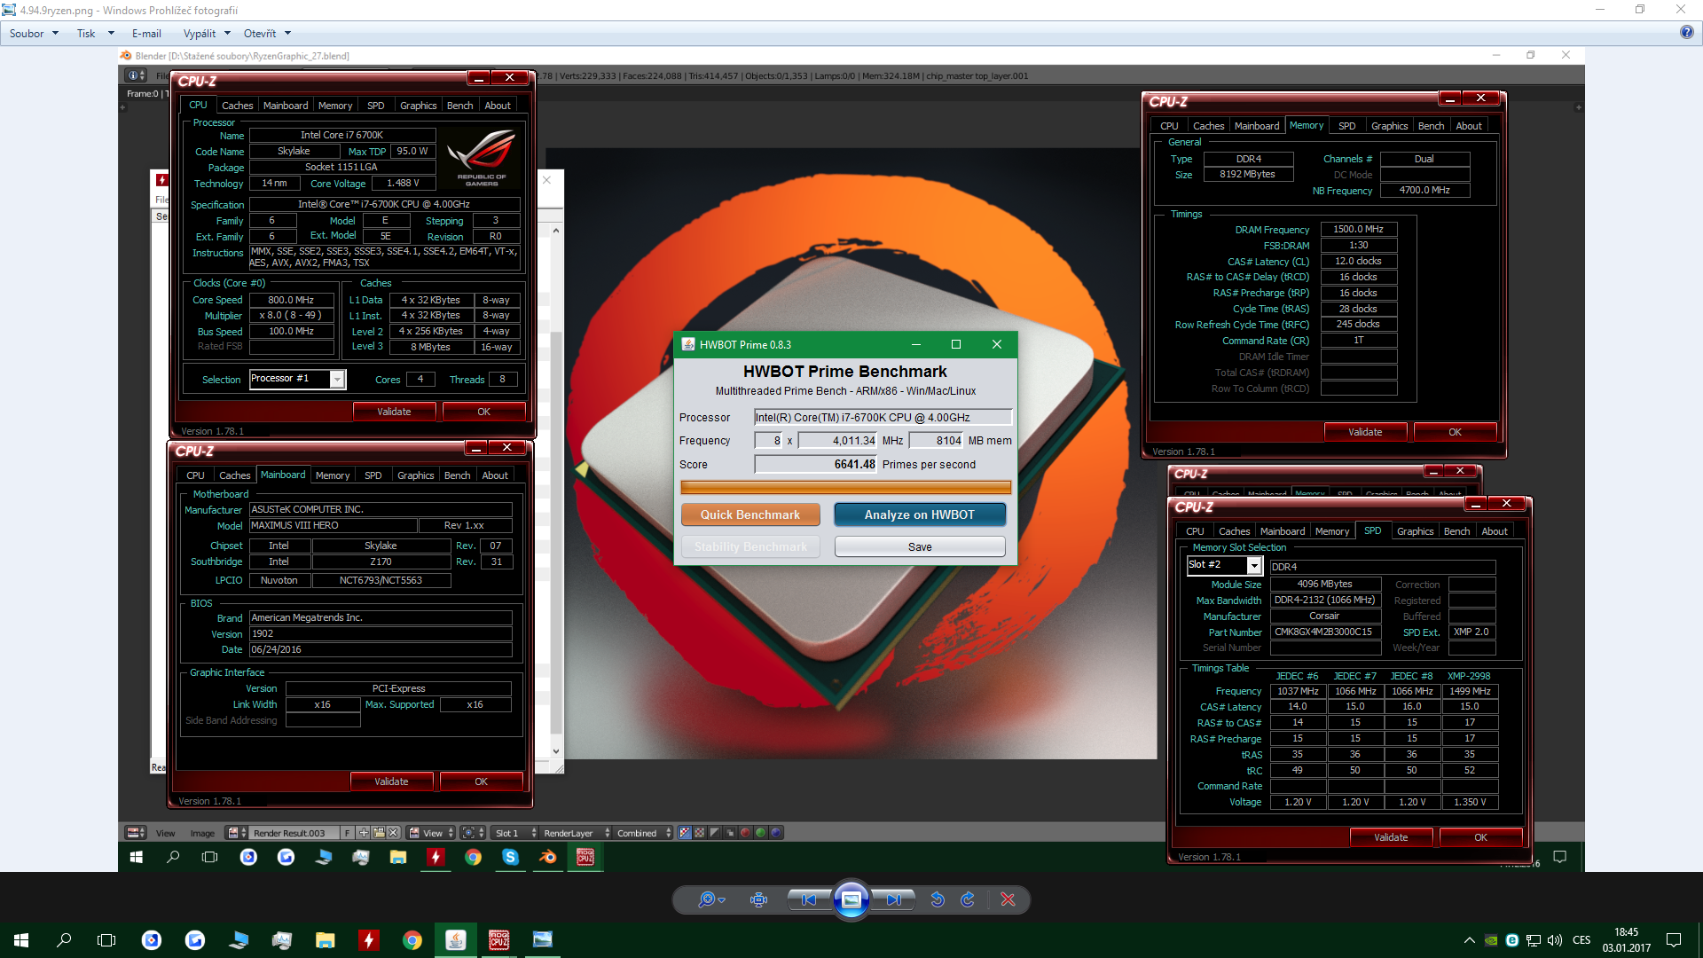Click E-mail in photo viewer menu bar
The height and width of the screenshot is (958, 1703).
click(146, 33)
